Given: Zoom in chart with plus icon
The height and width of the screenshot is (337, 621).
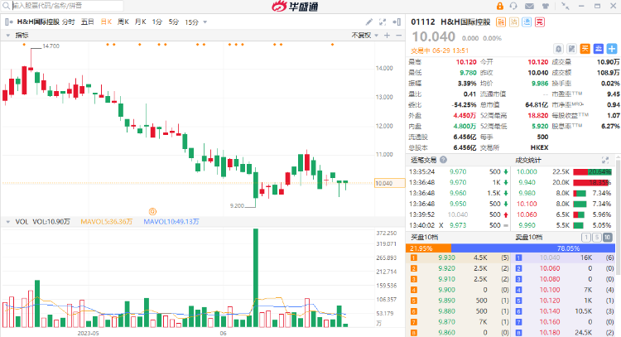Looking at the screenshot, I should click(x=387, y=36).
